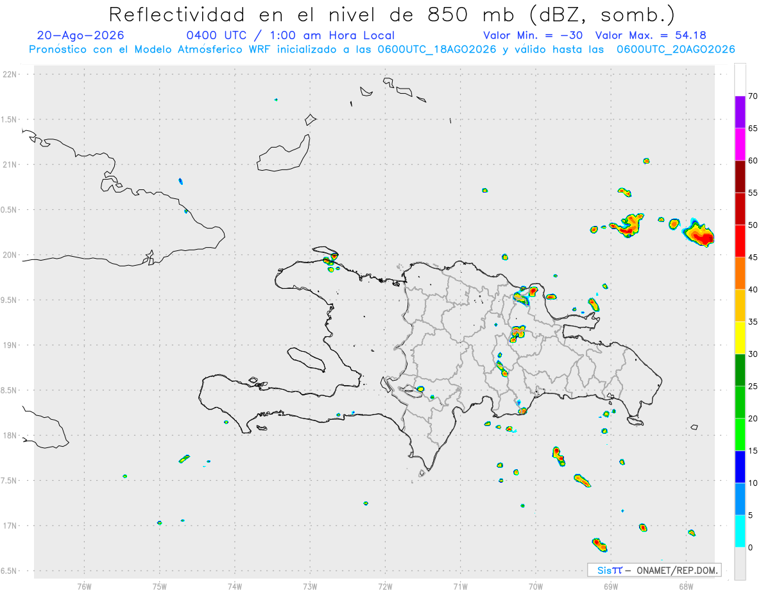Click the '68W' longitude label

[686, 585]
